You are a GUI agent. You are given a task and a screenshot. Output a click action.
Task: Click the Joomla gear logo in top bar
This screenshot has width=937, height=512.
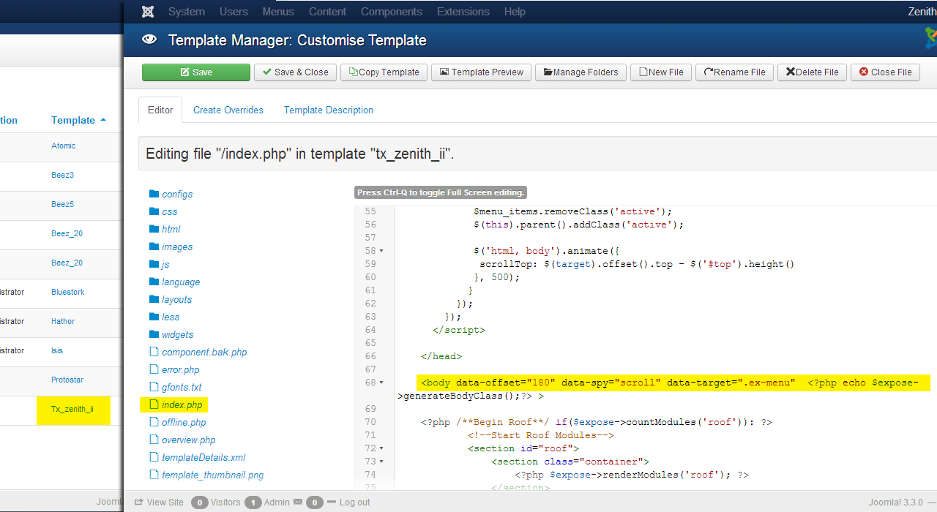(147, 11)
